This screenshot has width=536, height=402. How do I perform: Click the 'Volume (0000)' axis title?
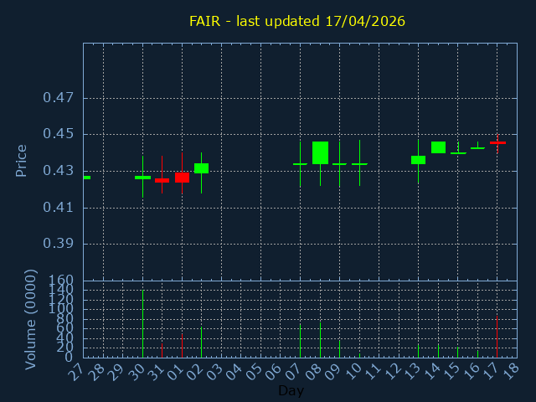pyautogui.click(x=31, y=319)
